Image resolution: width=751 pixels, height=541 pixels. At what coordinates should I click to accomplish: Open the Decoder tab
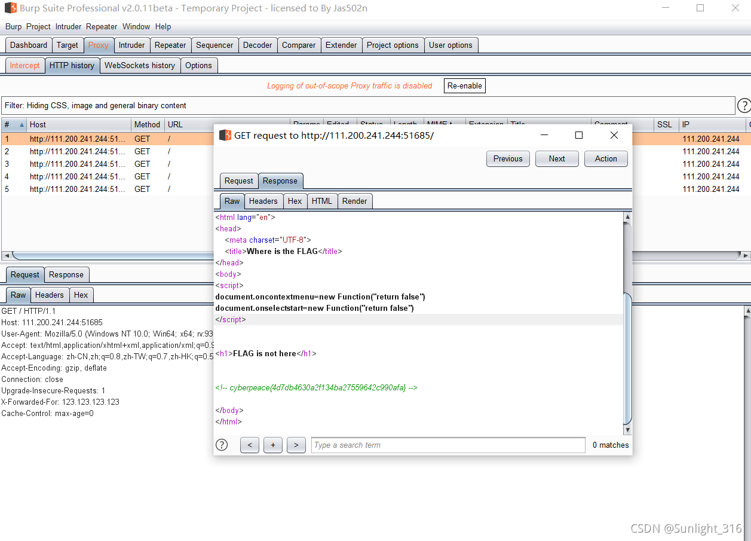pos(258,45)
